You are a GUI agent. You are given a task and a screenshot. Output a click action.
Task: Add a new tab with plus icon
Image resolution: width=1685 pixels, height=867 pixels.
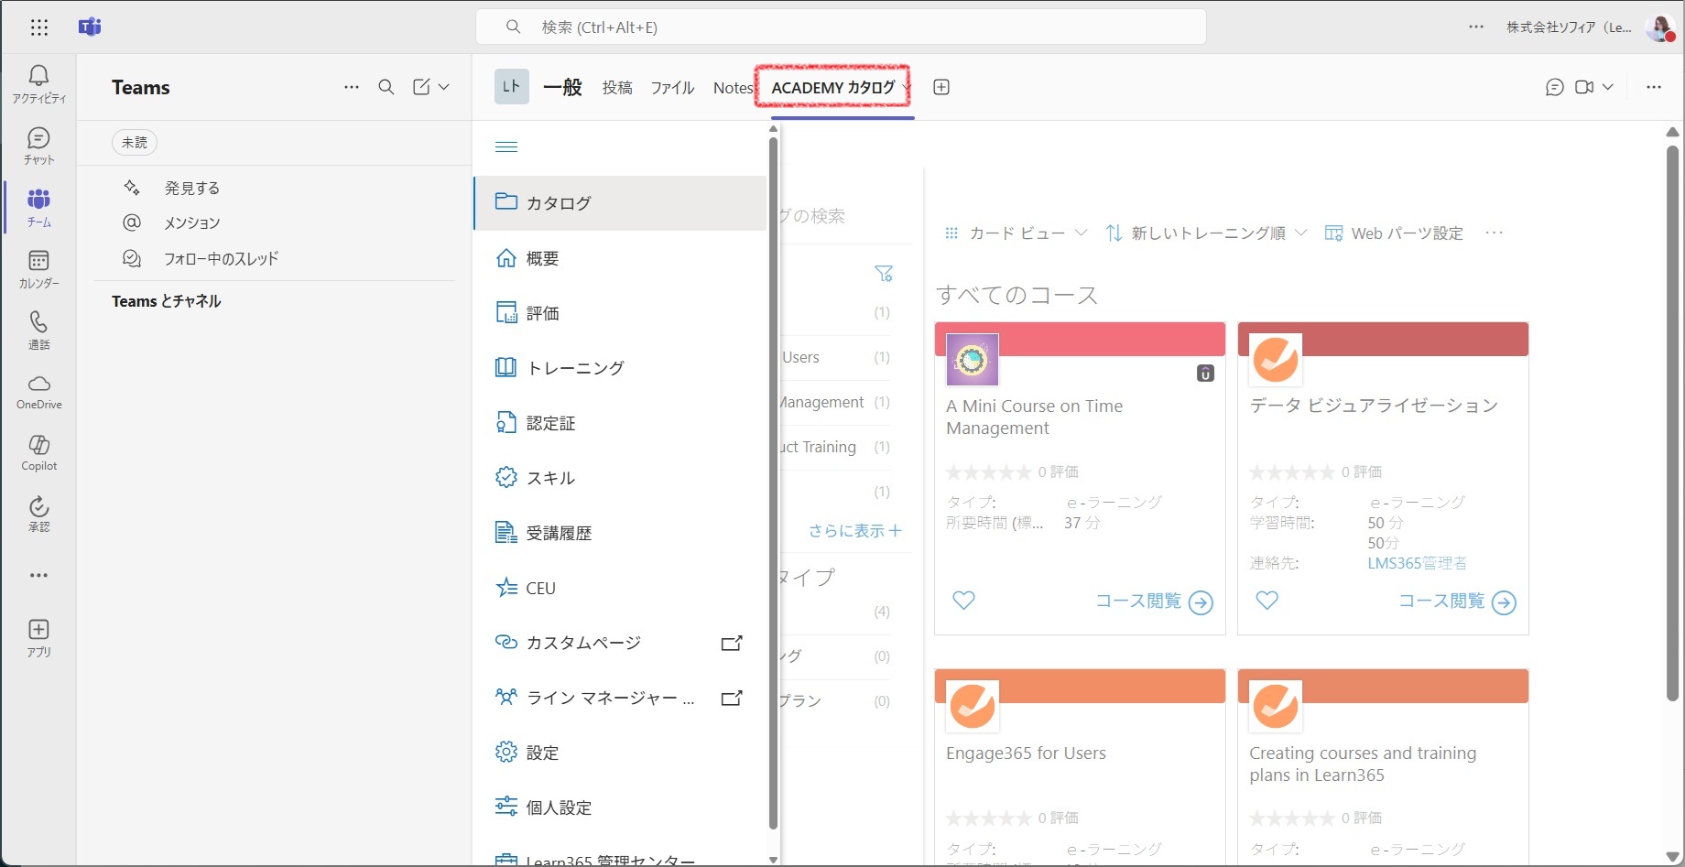940,87
